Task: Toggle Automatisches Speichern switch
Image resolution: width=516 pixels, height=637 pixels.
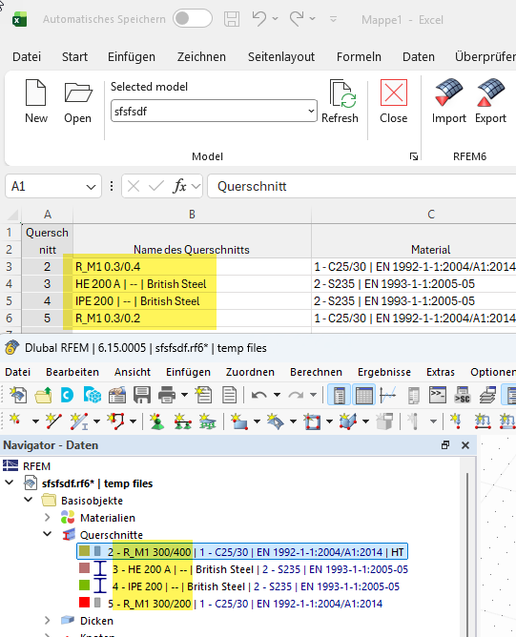Action: point(192,19)
